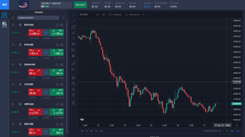This screenshot has height=137, width=245.
Task: Toggle percent price scale
Action: click(227, 131)
